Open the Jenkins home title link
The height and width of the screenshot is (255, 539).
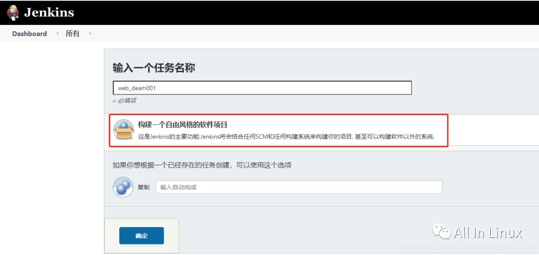point(49,12)
